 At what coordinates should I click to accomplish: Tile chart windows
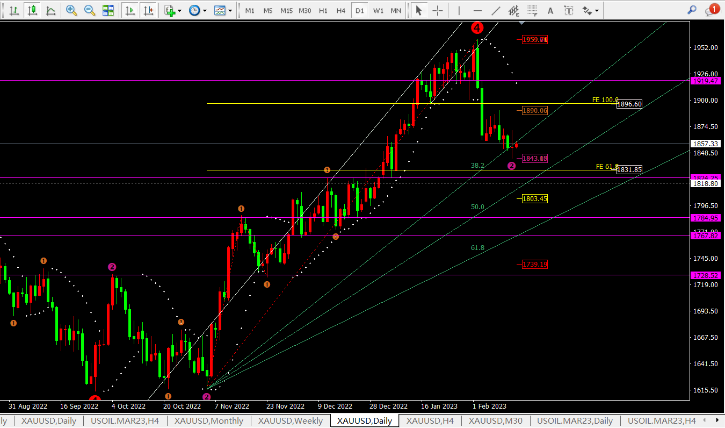point(108,10)
